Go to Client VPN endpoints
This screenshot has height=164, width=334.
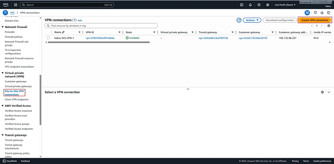(x=16, y=99)
